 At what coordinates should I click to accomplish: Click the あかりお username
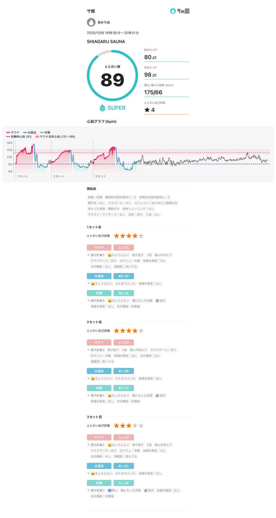coord(104,22)
